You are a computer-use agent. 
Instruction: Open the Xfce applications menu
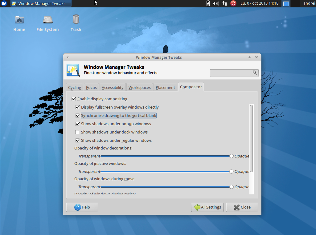pos(4,3)
